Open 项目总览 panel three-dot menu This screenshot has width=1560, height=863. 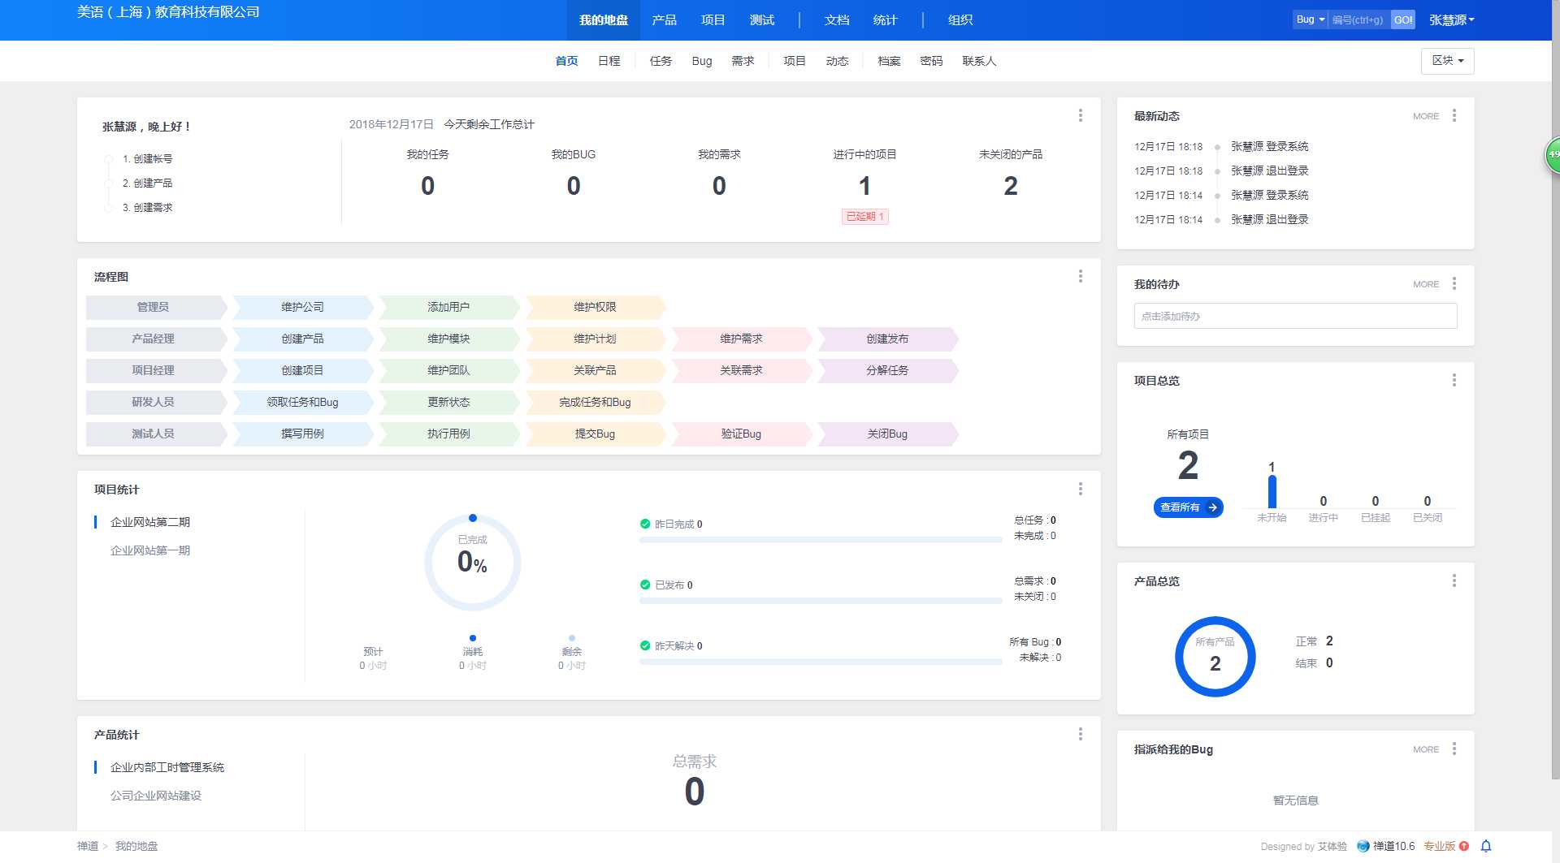click(1454, 380)
